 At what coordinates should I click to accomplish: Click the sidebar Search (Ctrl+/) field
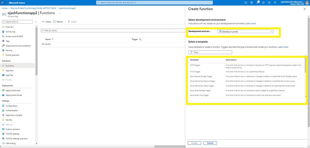pyautogui.click(x=18, y=22)
